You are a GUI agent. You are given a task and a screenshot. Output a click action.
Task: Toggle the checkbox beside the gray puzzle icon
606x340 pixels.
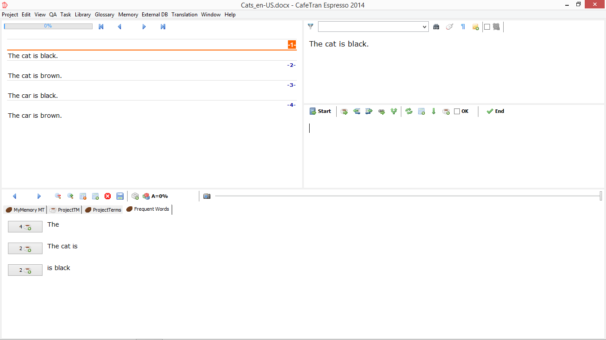click(x=487, y=27)
